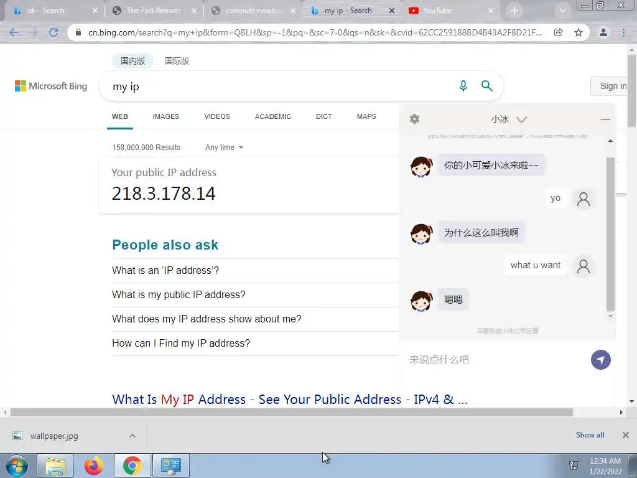Select the MAPS search tab
The width and height of the screenshot is (637, 478).
366,116
